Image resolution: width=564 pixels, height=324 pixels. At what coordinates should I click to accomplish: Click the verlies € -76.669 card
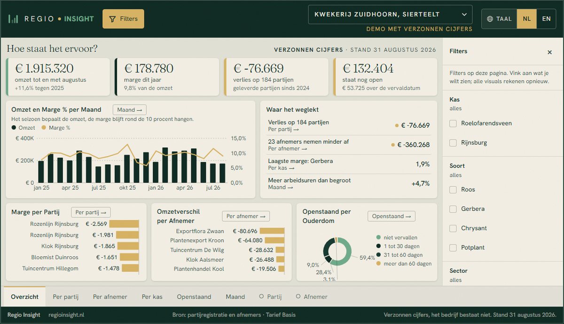click(276, 77)
